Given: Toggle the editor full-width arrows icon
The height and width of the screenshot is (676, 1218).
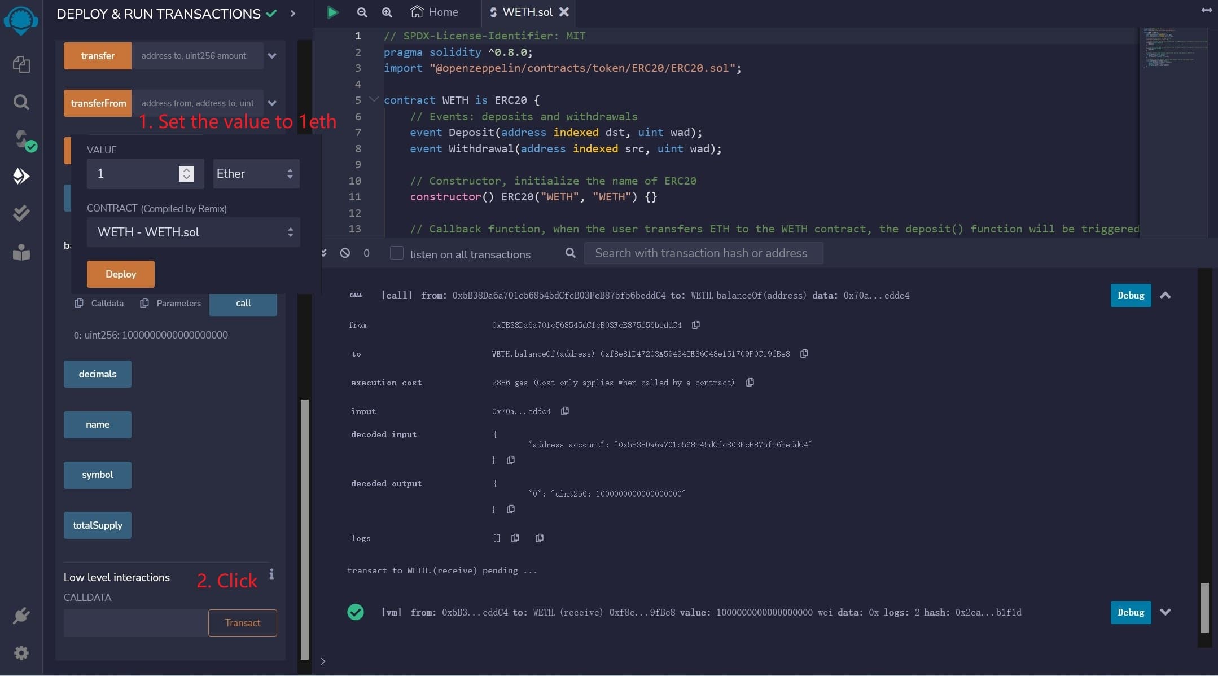Looking at the screenshot, I should 1207,10.
